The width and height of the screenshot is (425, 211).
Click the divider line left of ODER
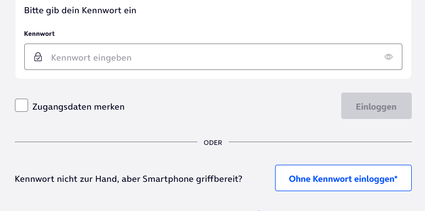[x=106, y=142]
